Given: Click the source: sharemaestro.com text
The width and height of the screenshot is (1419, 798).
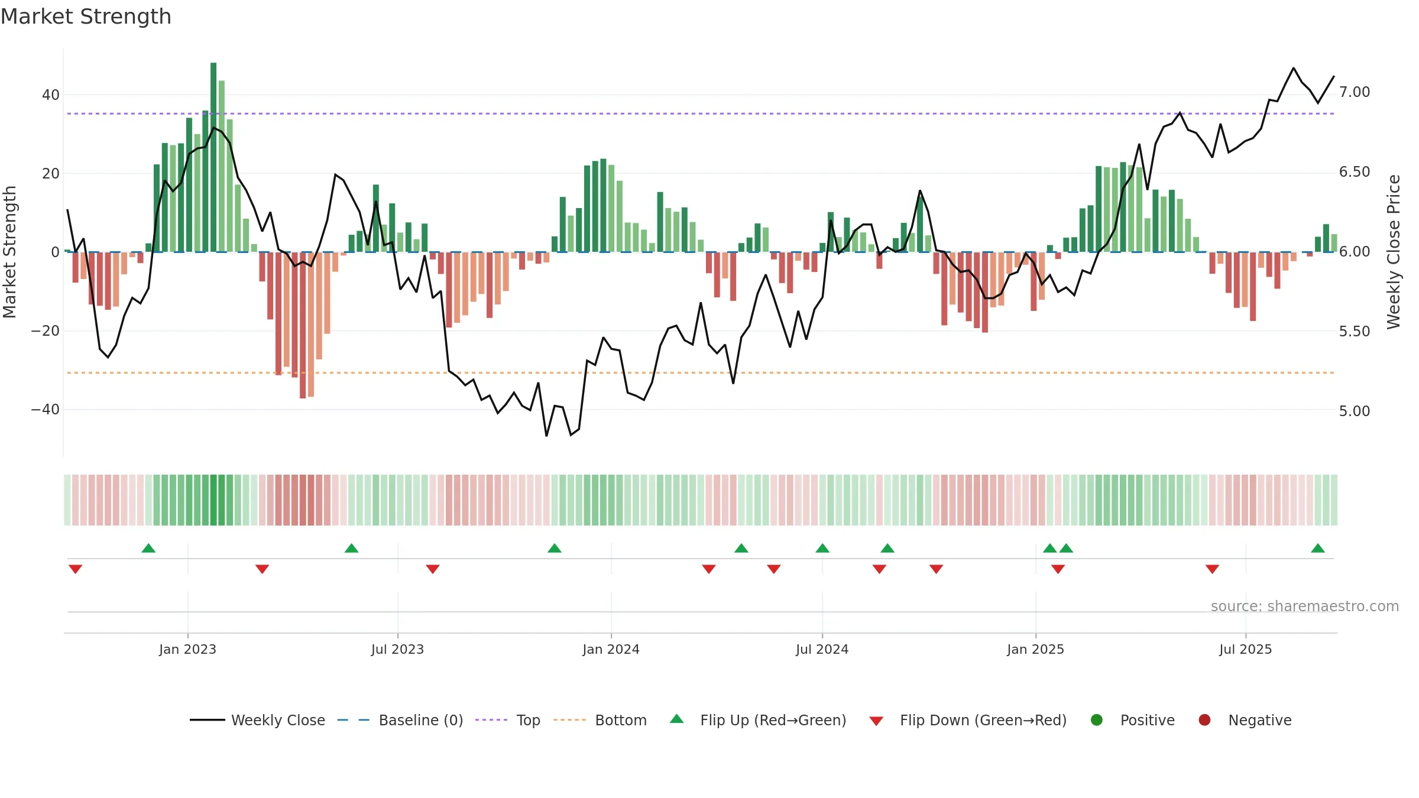Looking at the screenshot, I should [1305, 606].
